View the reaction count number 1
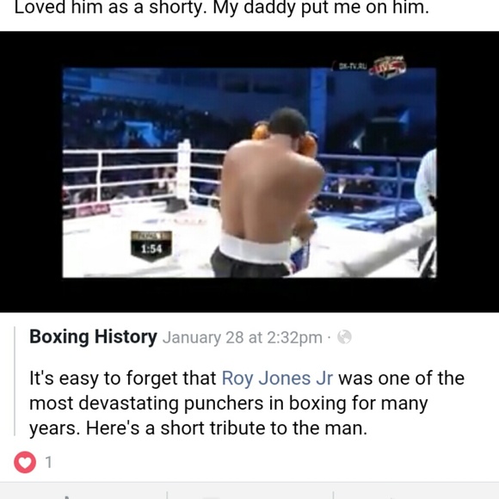The image size is (499, 499). tap(48, 462)
